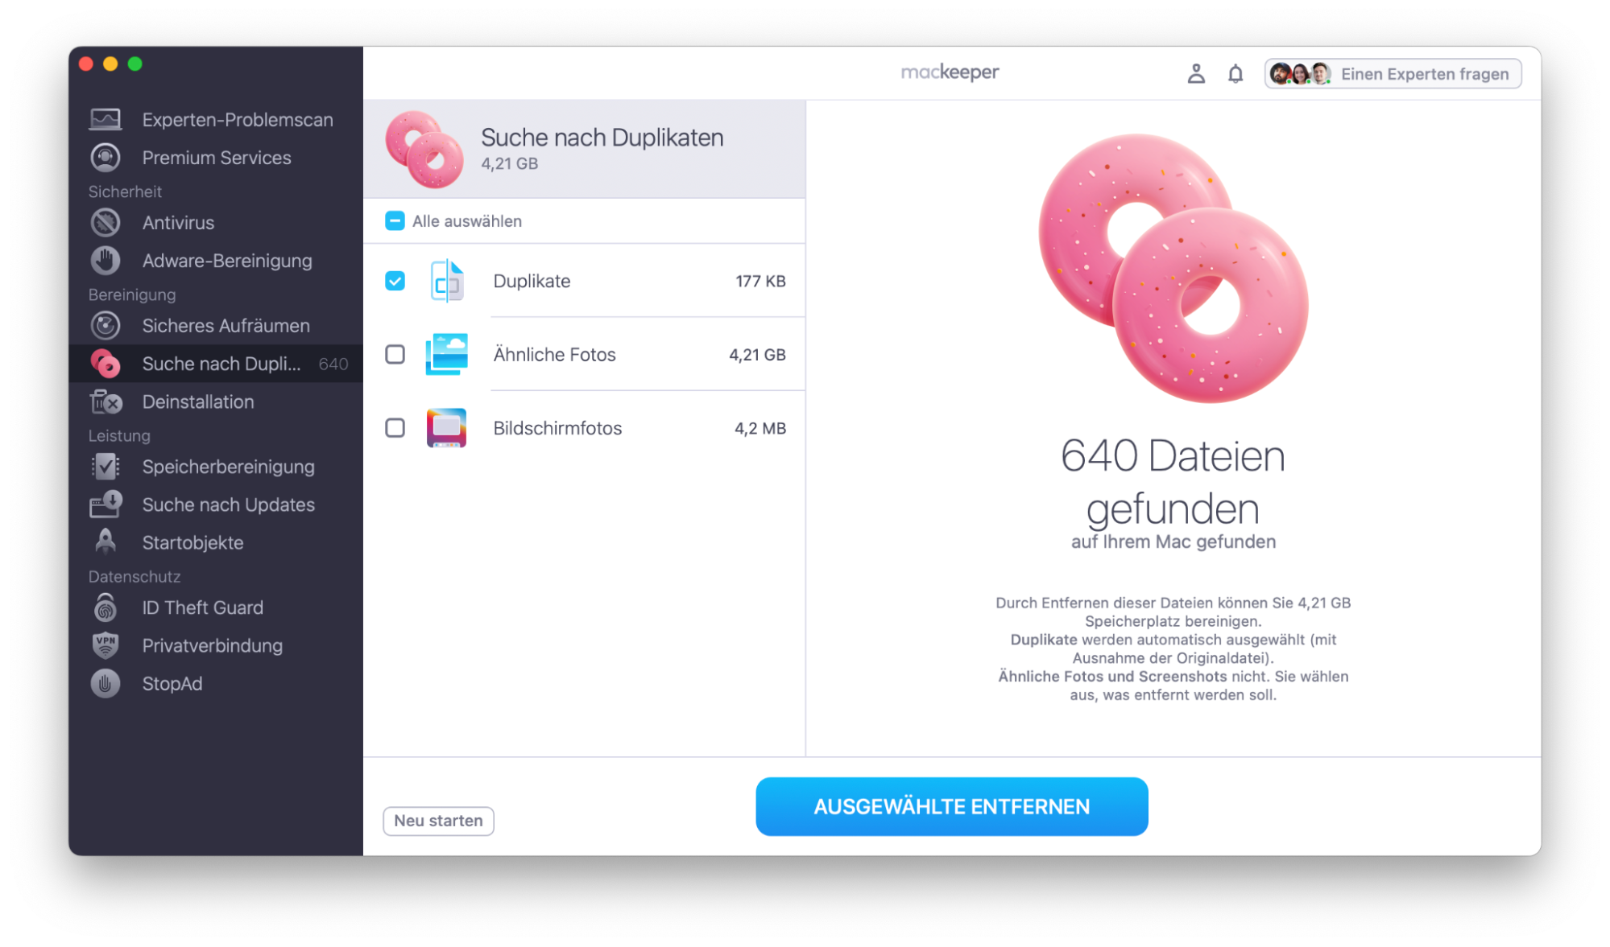The height and width of the screenshot is (947, 1610).
Task: Uncheck the Duplikate checkbox
Action: (395, 281)
